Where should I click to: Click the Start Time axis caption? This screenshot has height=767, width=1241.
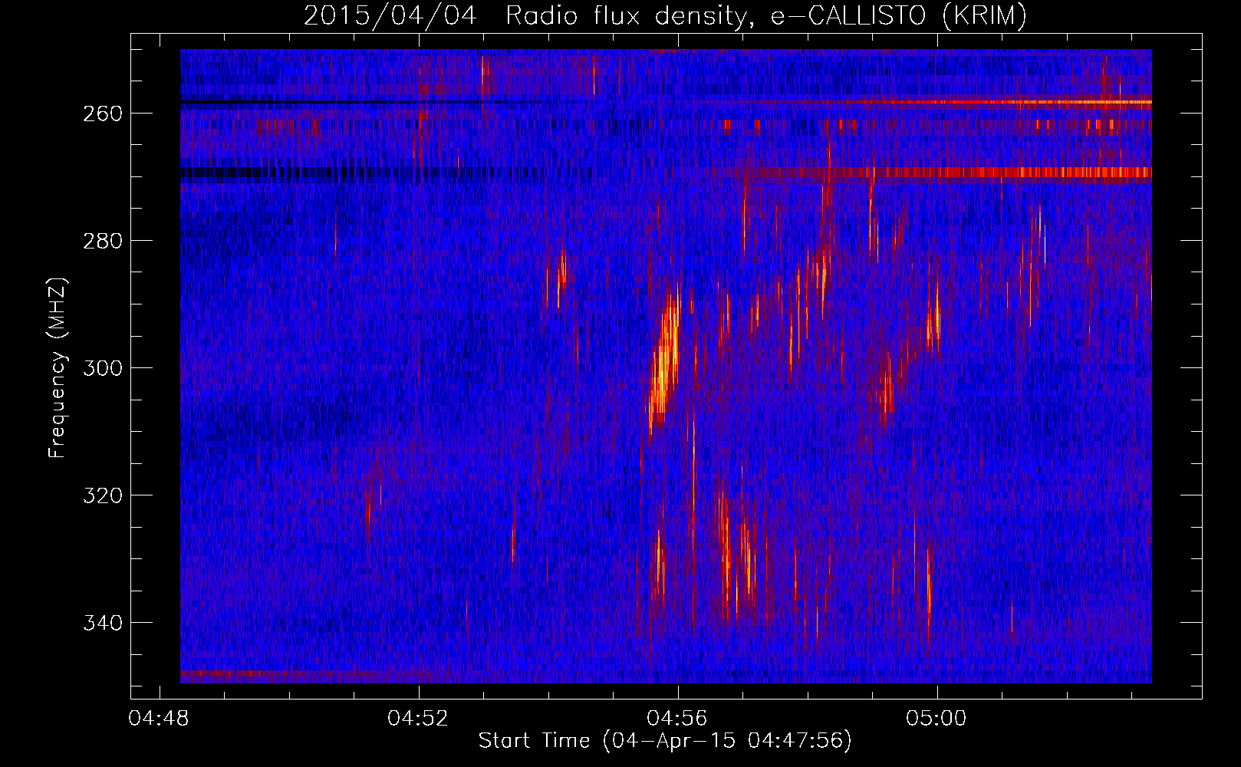pos(665,741)
